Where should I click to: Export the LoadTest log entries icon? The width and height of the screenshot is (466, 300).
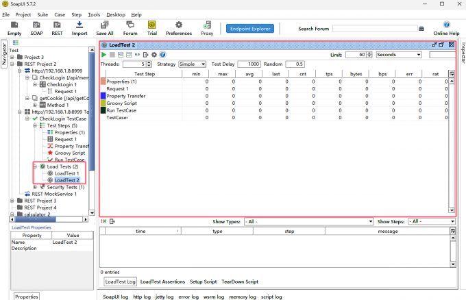click(112, 221)
